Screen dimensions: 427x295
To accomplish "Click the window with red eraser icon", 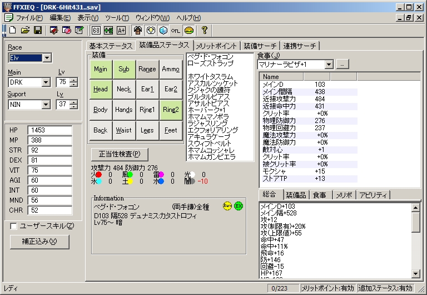I will pos(54,30).
